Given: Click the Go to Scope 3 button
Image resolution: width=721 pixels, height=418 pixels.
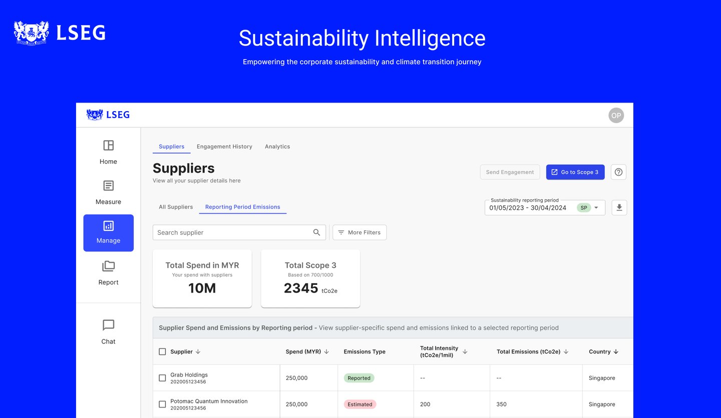Looking at the screenshot, I should (x=575, y=172).
